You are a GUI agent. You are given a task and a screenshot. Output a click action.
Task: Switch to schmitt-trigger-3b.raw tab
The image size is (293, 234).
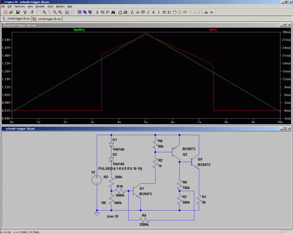47,19
